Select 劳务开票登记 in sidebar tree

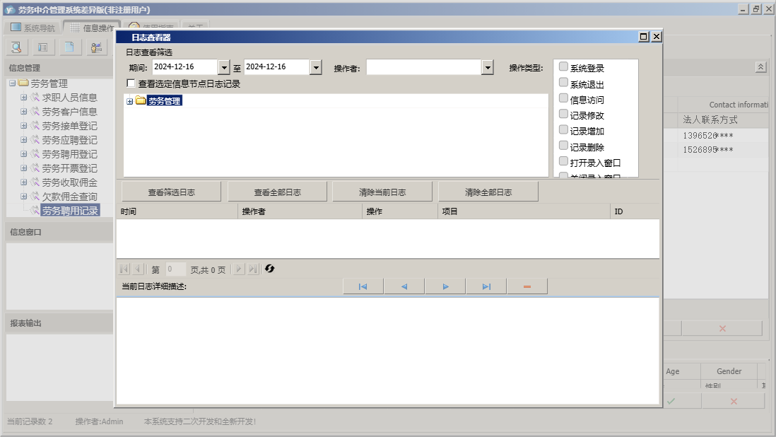click(x=70, y=168)
